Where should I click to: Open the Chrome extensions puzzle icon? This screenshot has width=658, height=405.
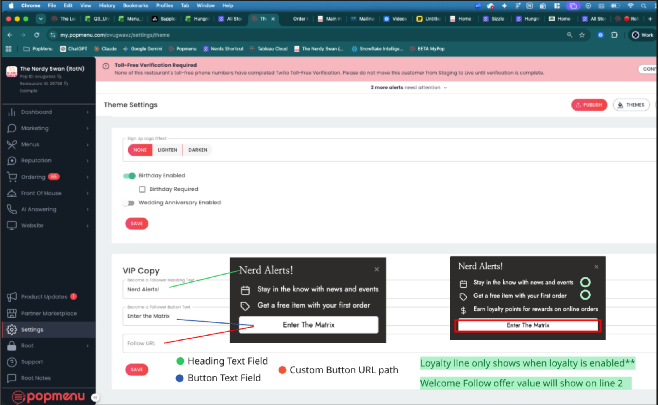(x=614, y=35)
